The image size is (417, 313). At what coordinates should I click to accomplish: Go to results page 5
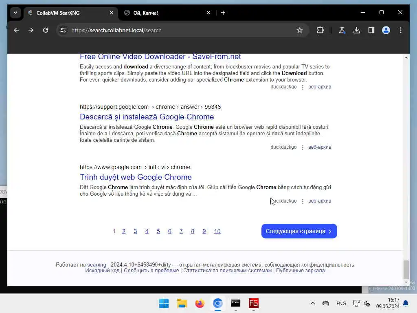coord(158,231)
